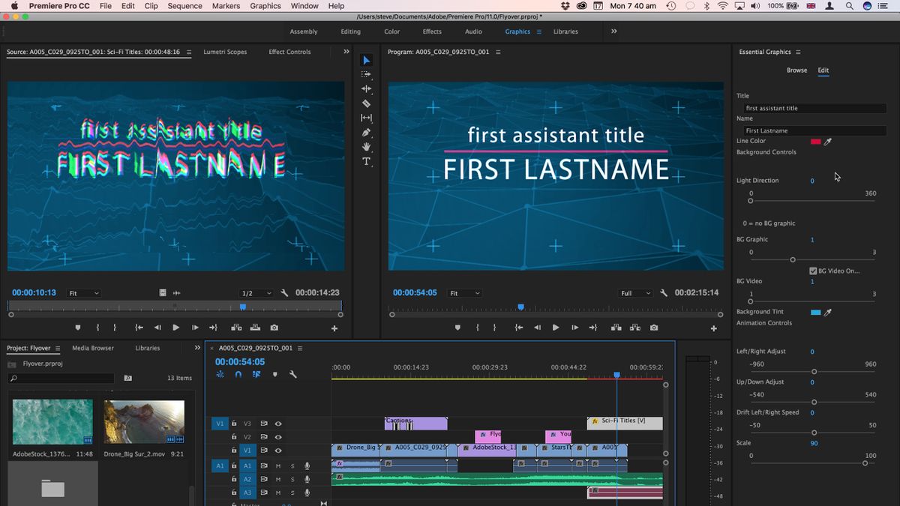Select the Pen tool
The height and width of the screenshot is (506, 900).
(366, 132)
